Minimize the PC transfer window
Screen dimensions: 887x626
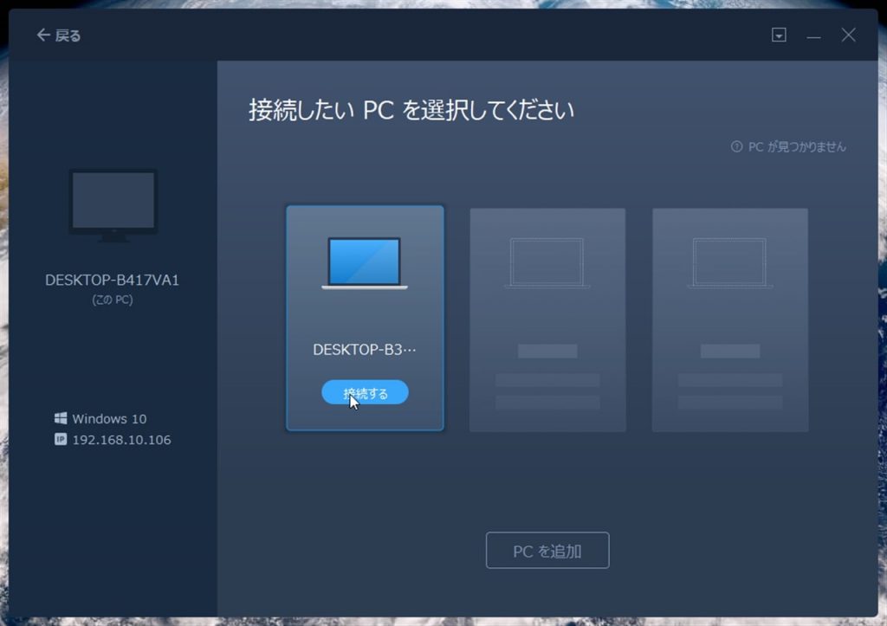pos(813,35)
